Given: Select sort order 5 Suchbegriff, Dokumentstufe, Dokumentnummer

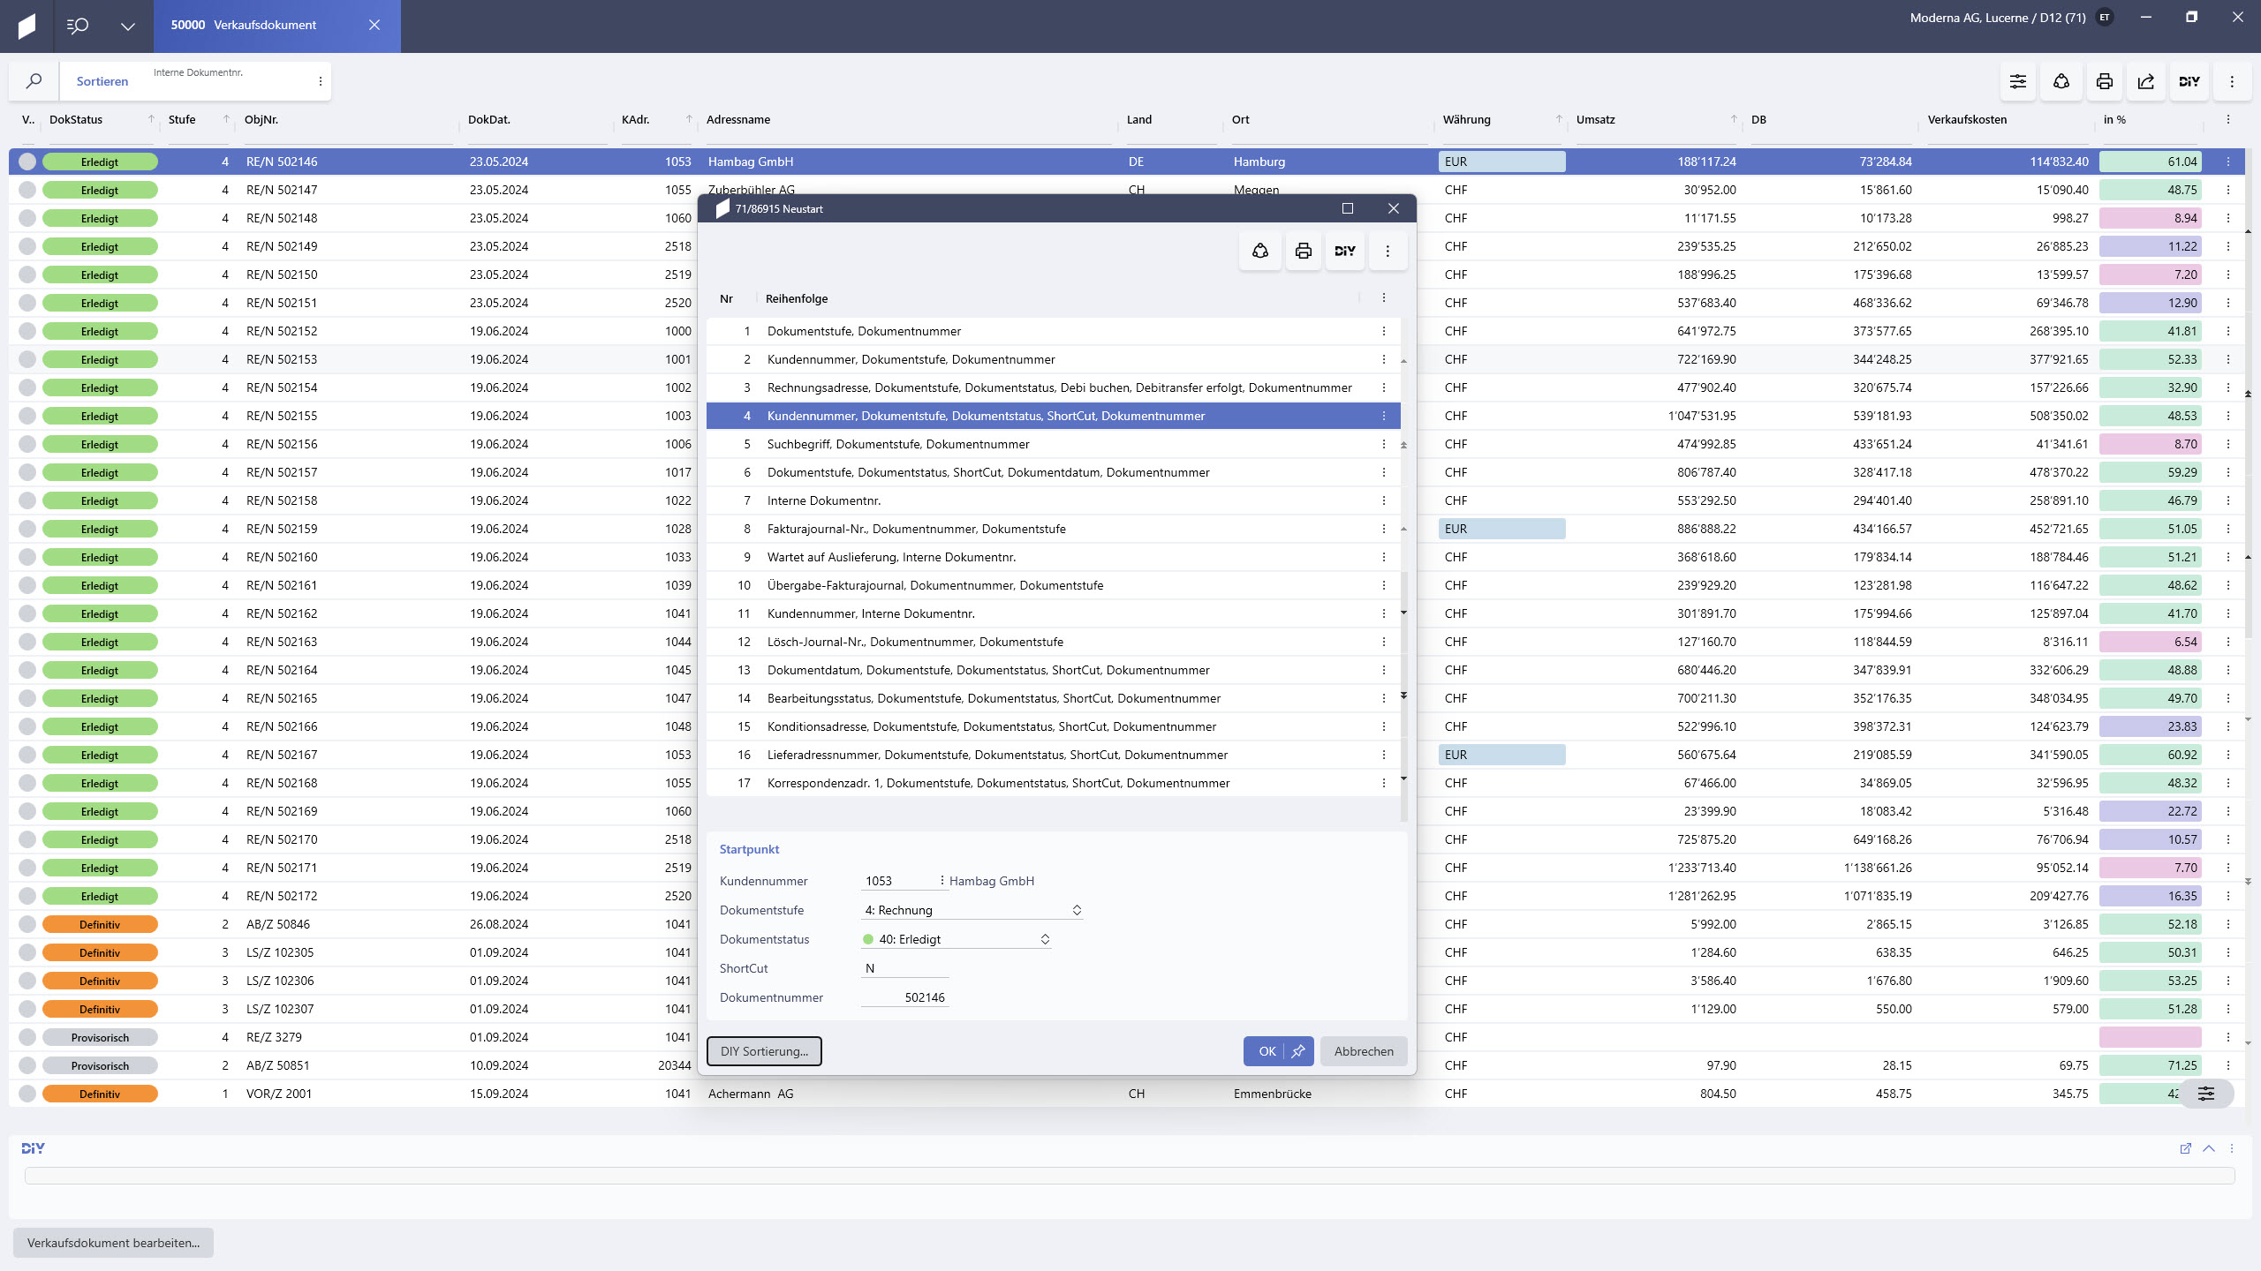Looking at the screenshot, I should (x=1053, y=444).
